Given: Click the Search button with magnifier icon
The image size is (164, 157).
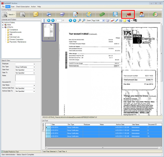Looking at the screenshot, I should (9, 15).
